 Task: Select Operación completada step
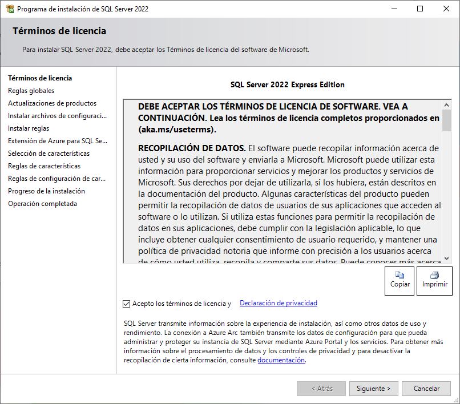(43, 204)
